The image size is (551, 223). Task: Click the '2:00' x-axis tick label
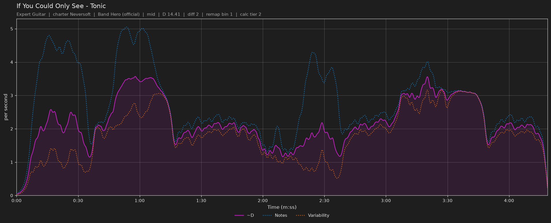coord(263,201)
